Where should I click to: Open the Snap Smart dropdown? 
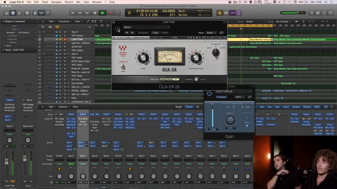click(256, 22)
